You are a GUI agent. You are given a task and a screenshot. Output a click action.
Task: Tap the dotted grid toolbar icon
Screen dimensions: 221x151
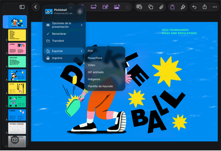coord(128,7)
